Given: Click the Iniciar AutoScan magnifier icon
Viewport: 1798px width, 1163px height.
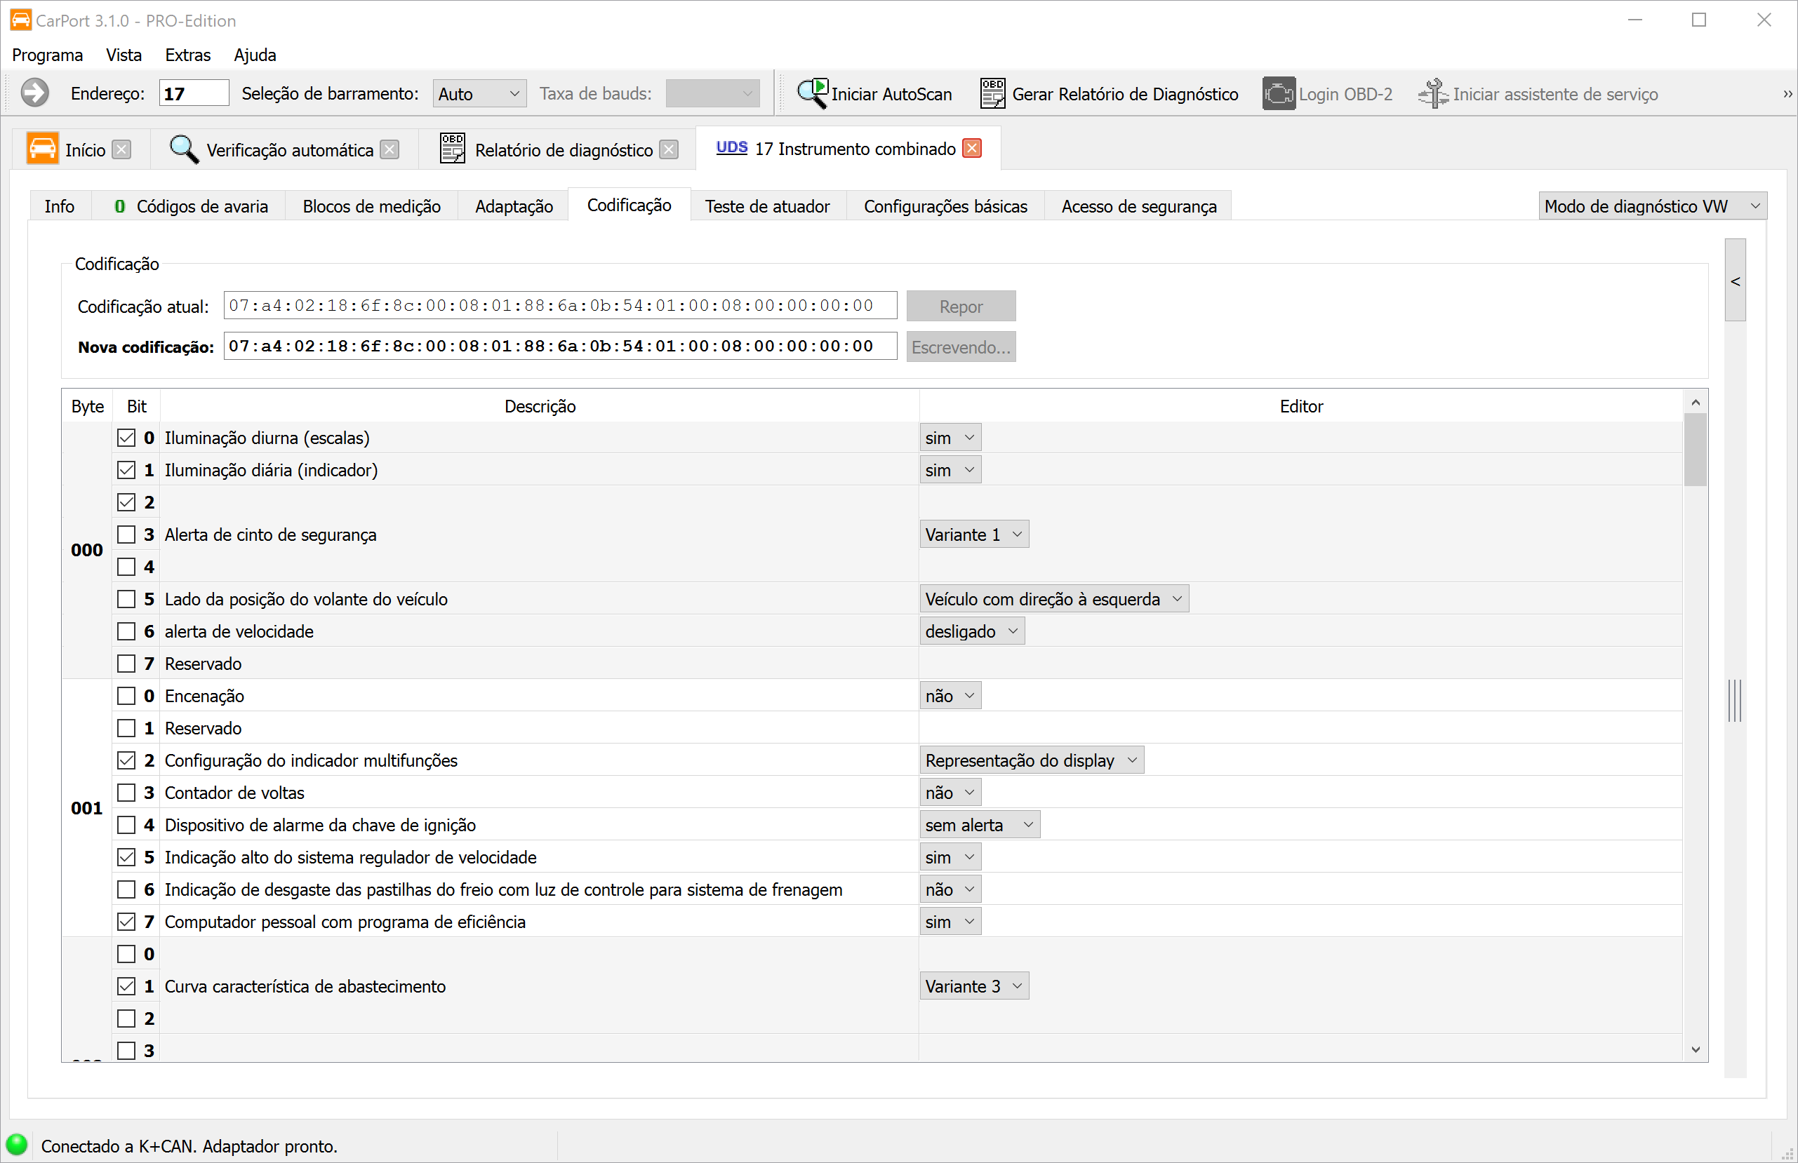Looking at the screenshot, I should pos(813,94).
